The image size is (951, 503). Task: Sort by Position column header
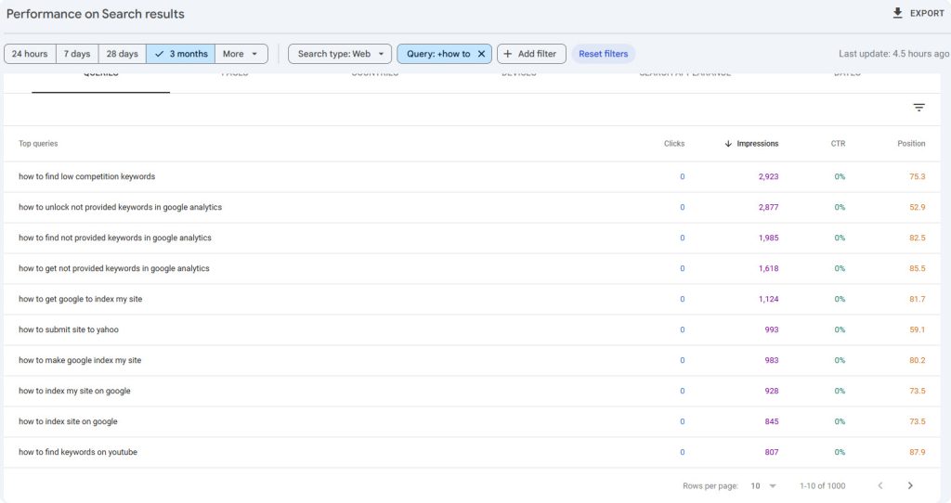(911, 144)
